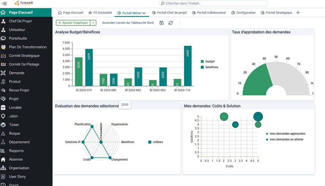Click the BI 2020-082 axis label

click(x=133, y=90)
